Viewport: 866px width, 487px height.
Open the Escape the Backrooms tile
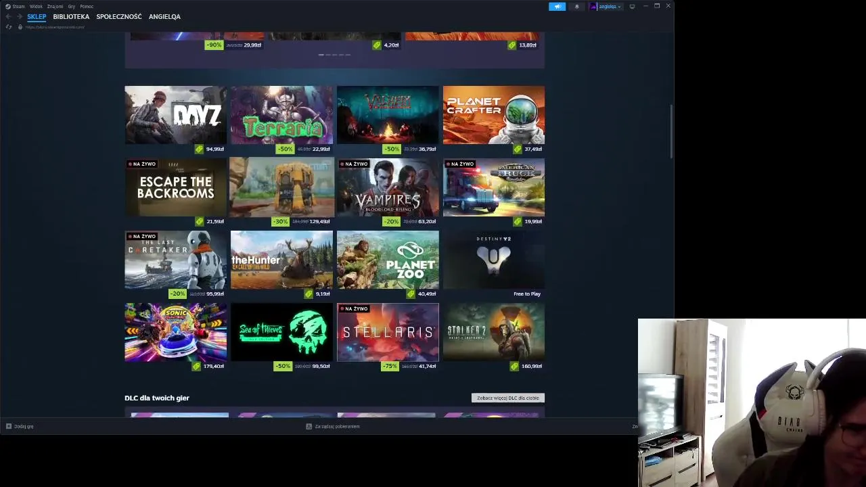pos(176,187)
